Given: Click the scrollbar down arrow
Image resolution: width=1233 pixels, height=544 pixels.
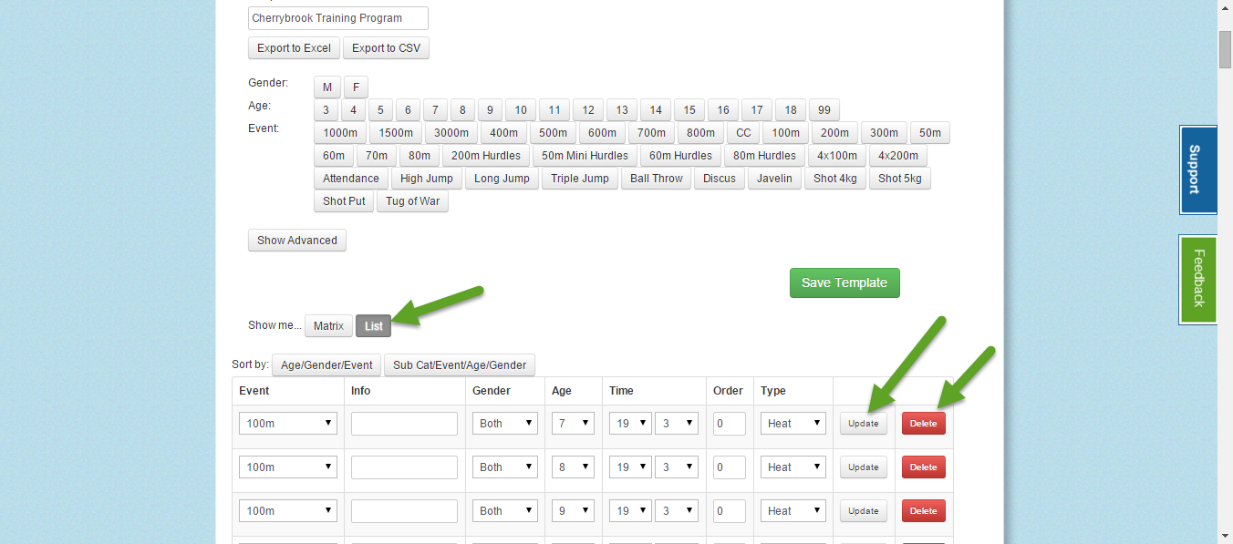Looking at the screenshot, I should 1225,536.
